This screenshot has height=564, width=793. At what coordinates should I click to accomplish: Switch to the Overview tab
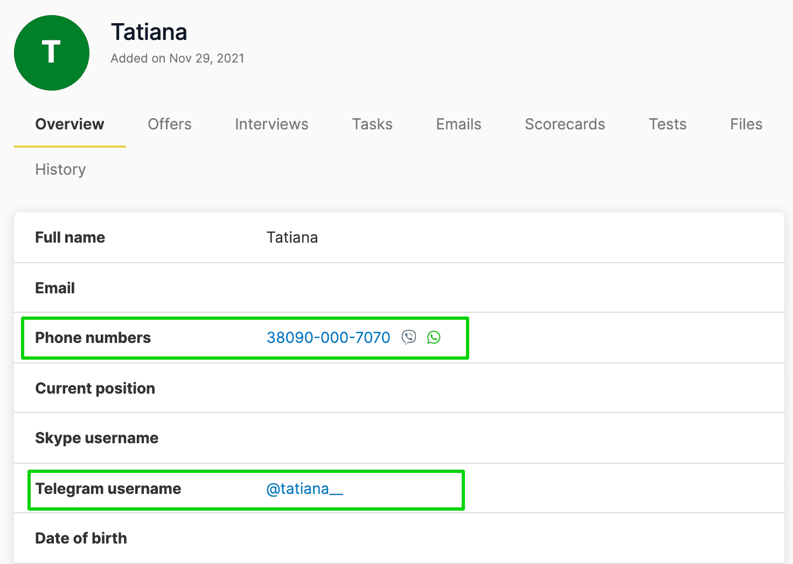click(69, 125)
